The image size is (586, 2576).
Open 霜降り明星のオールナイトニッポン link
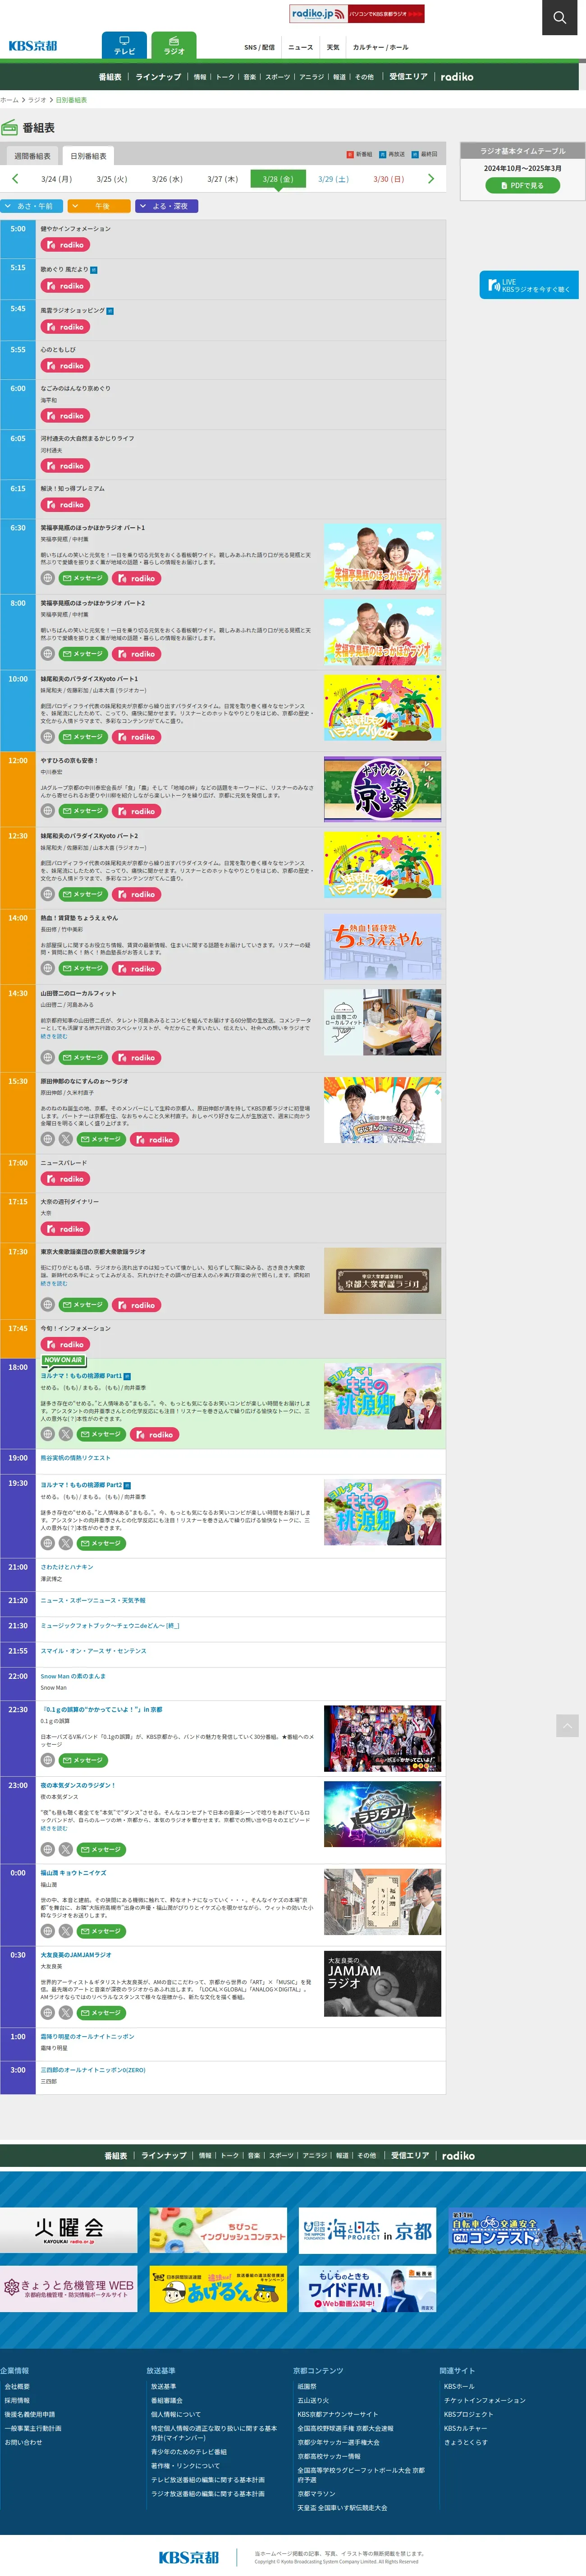(87, 2036)
